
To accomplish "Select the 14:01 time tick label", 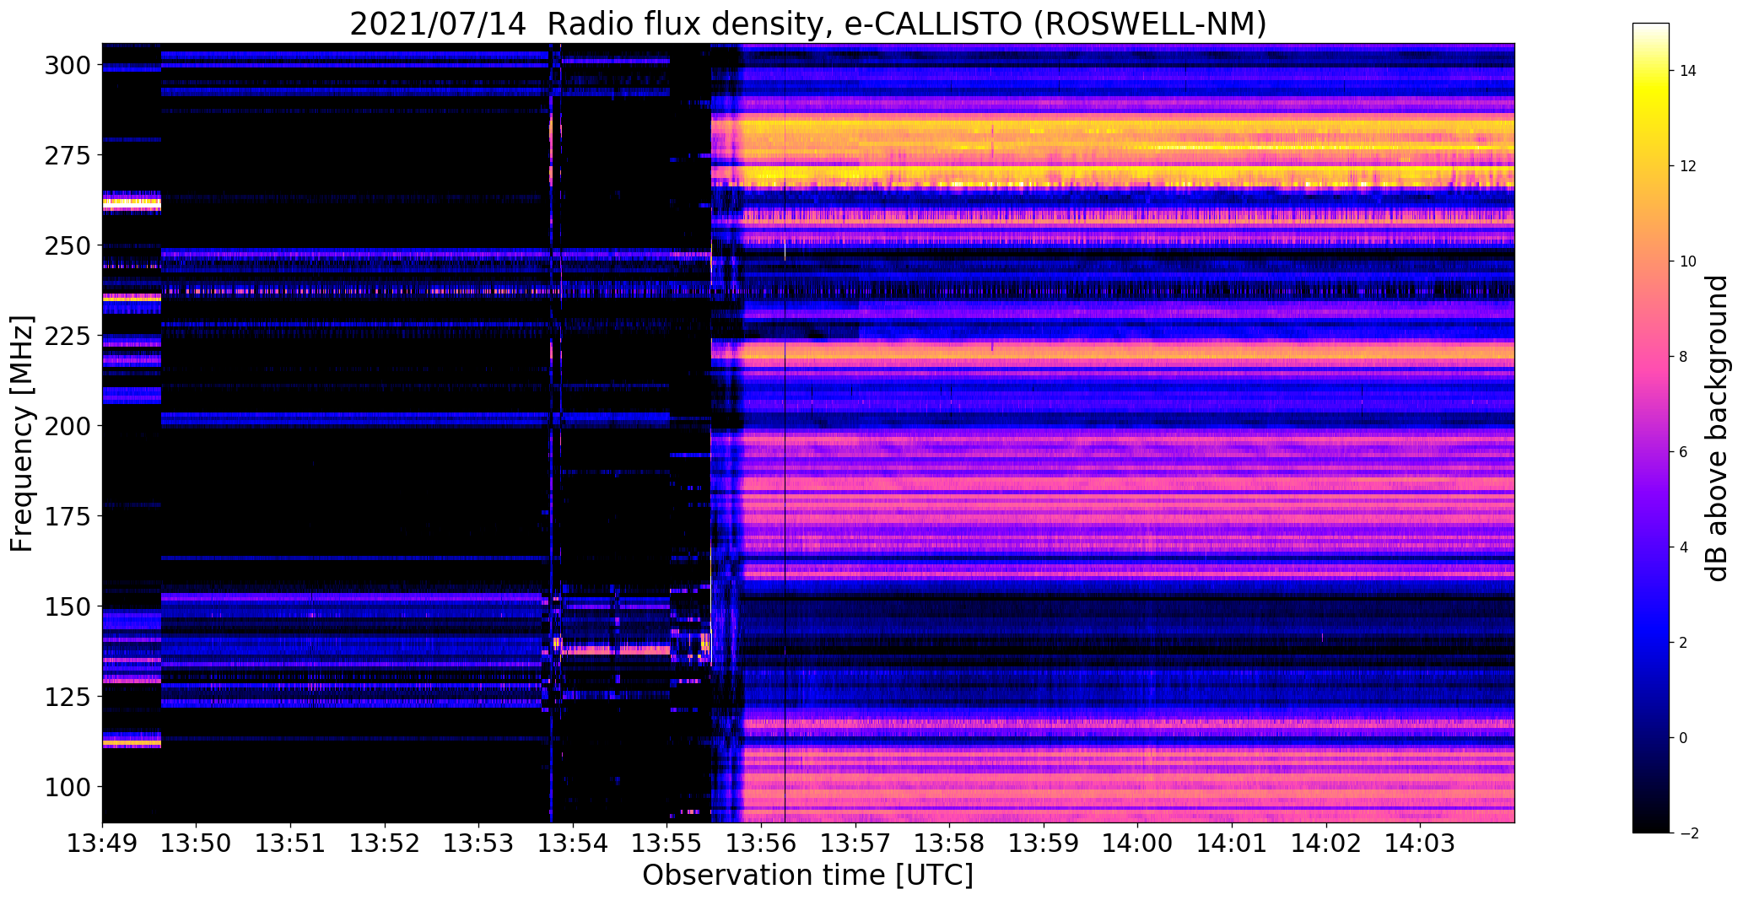I will pos(1233,843).
